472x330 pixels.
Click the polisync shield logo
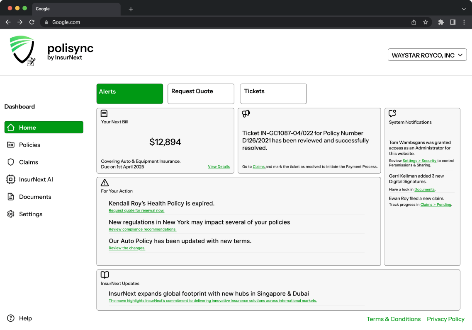click(x=22, y=51)
